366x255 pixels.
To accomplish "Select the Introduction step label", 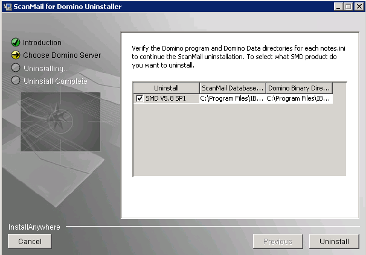I will [x=42, y=43].
